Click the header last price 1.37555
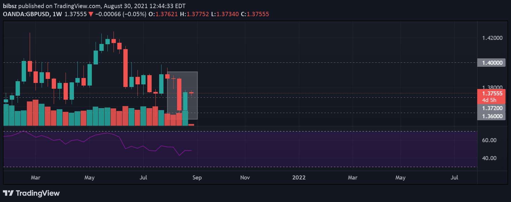511x202 pixels. click(75, 14)
